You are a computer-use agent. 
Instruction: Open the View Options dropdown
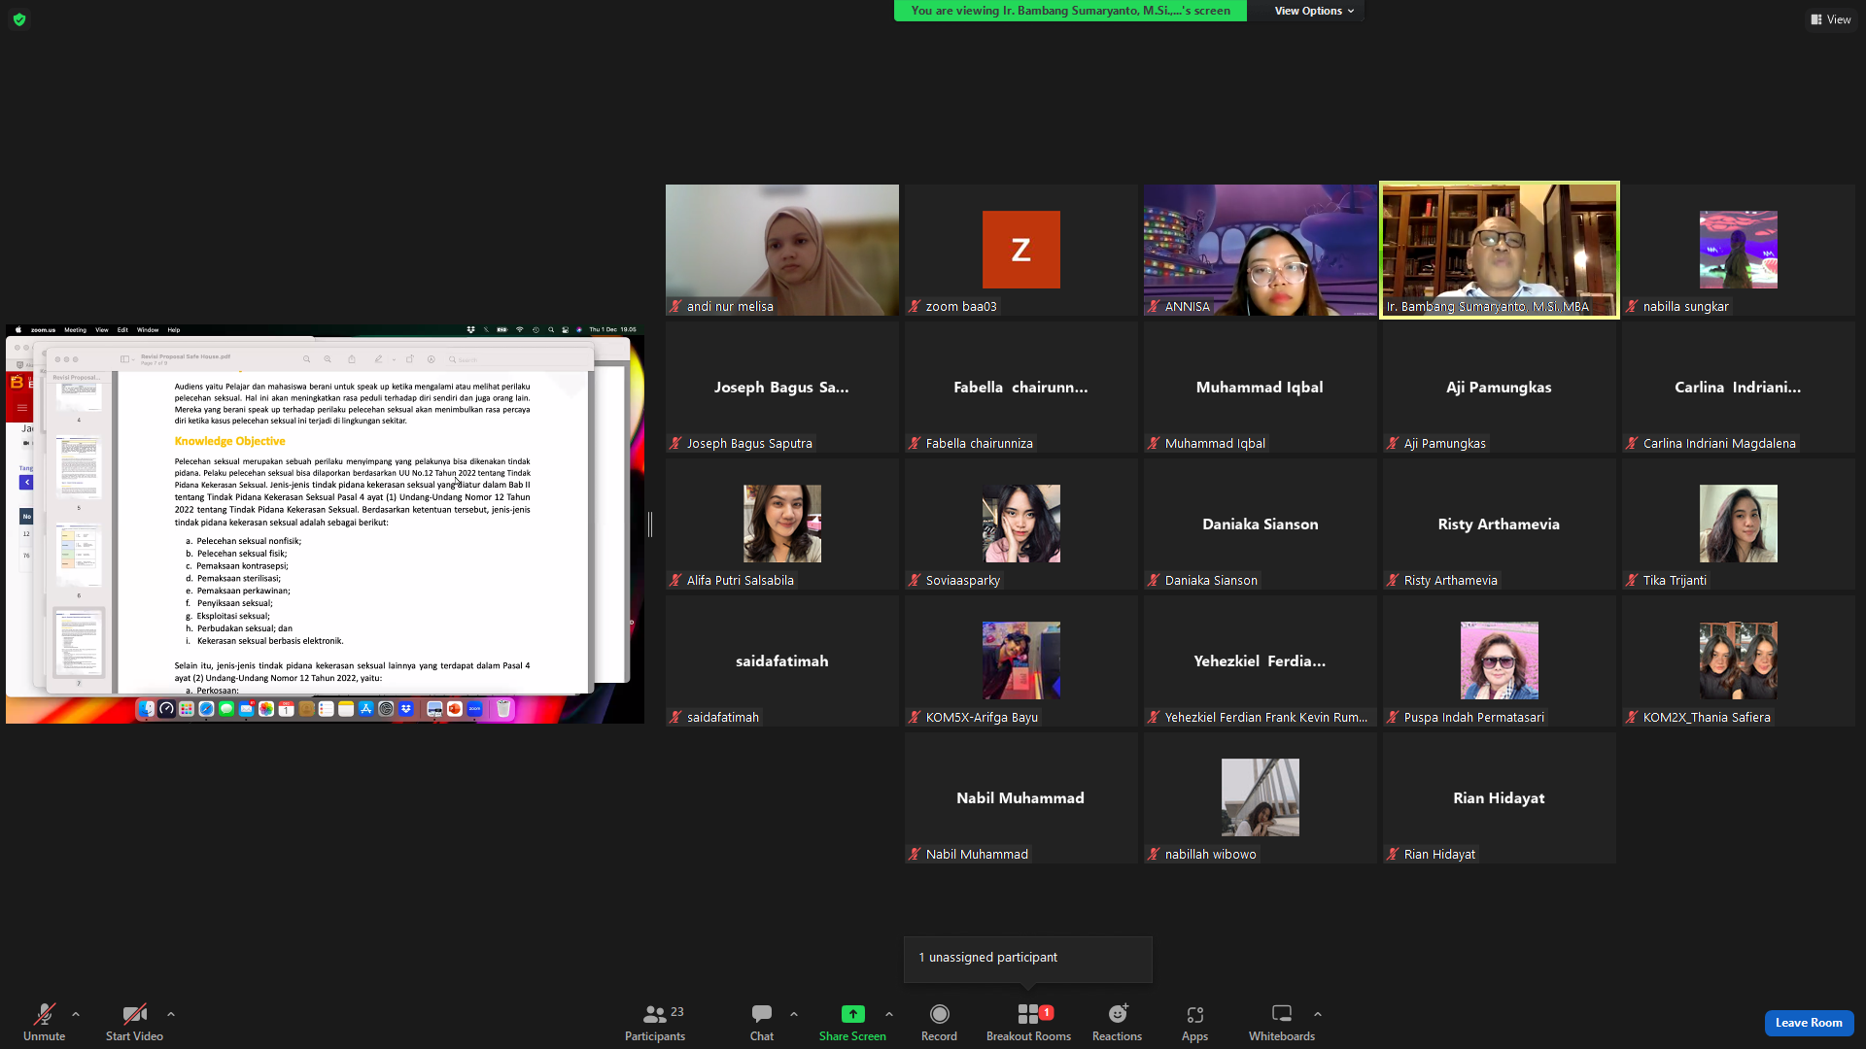1314,11
